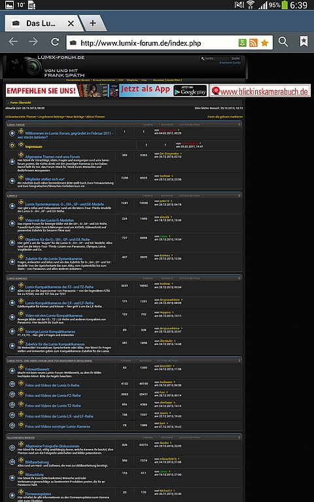The height and width of the screenshot is (502, 314).
Task: Open 'Lumix Kompaktkameras der LX- und LF-Reihe'
Action: pos(60,303)
